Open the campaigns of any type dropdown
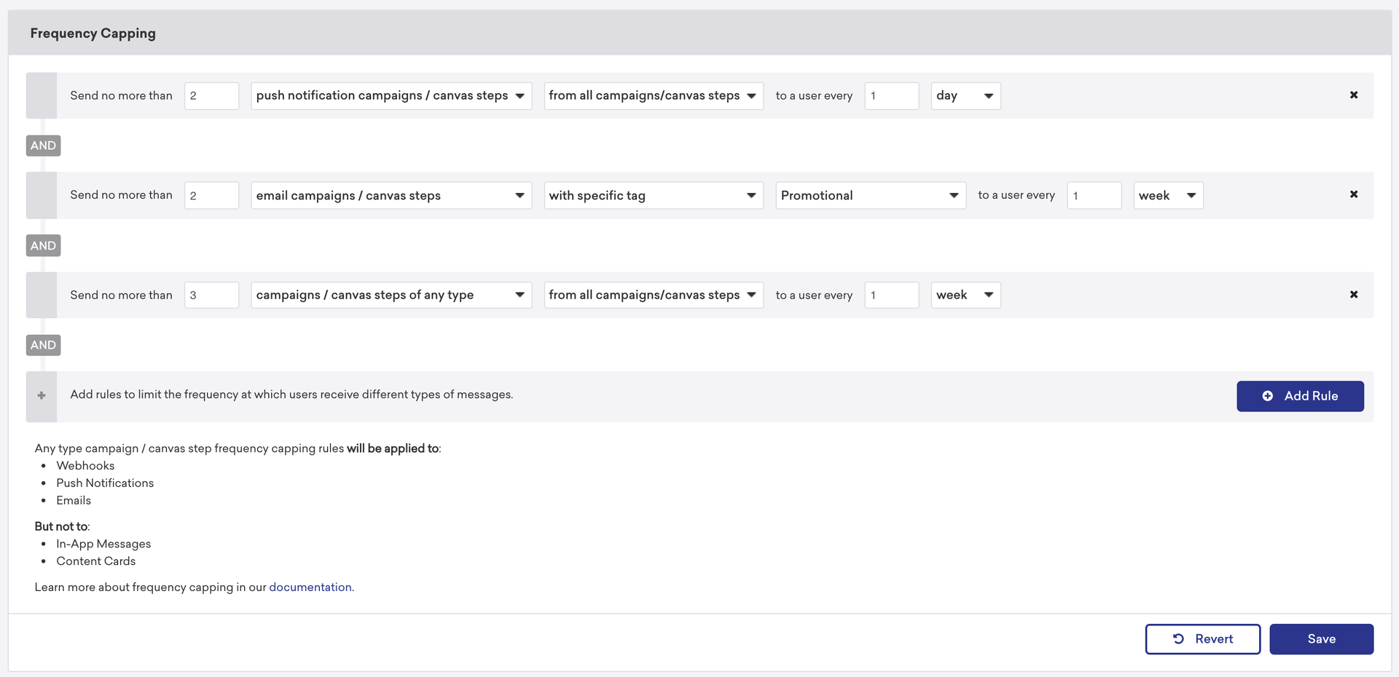 coord(391,295)
